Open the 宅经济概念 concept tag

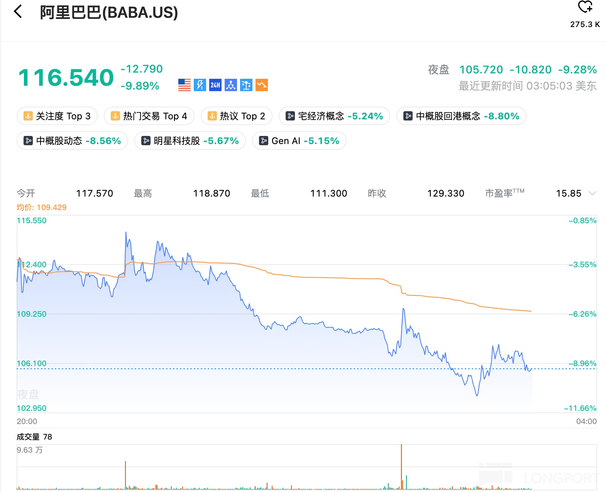334,116
